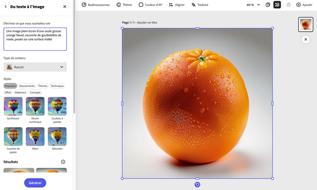Open the Résultats info icon

click(x=63, y=162)
